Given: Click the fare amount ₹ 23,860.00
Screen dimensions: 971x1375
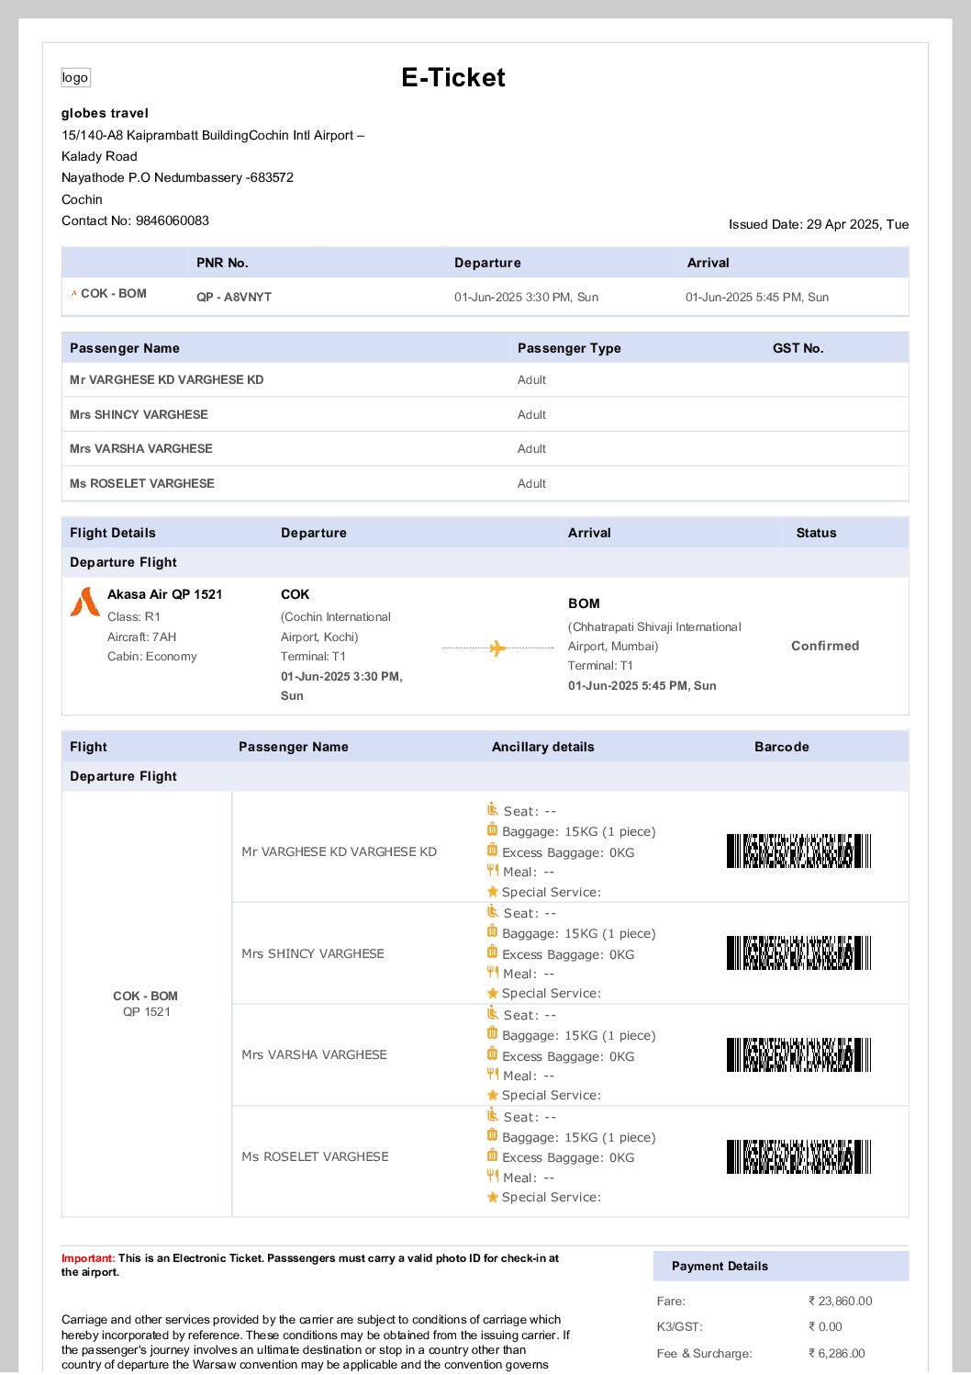Looking at the screenshot, I should pyautogui.click(x=840, y=1302).
